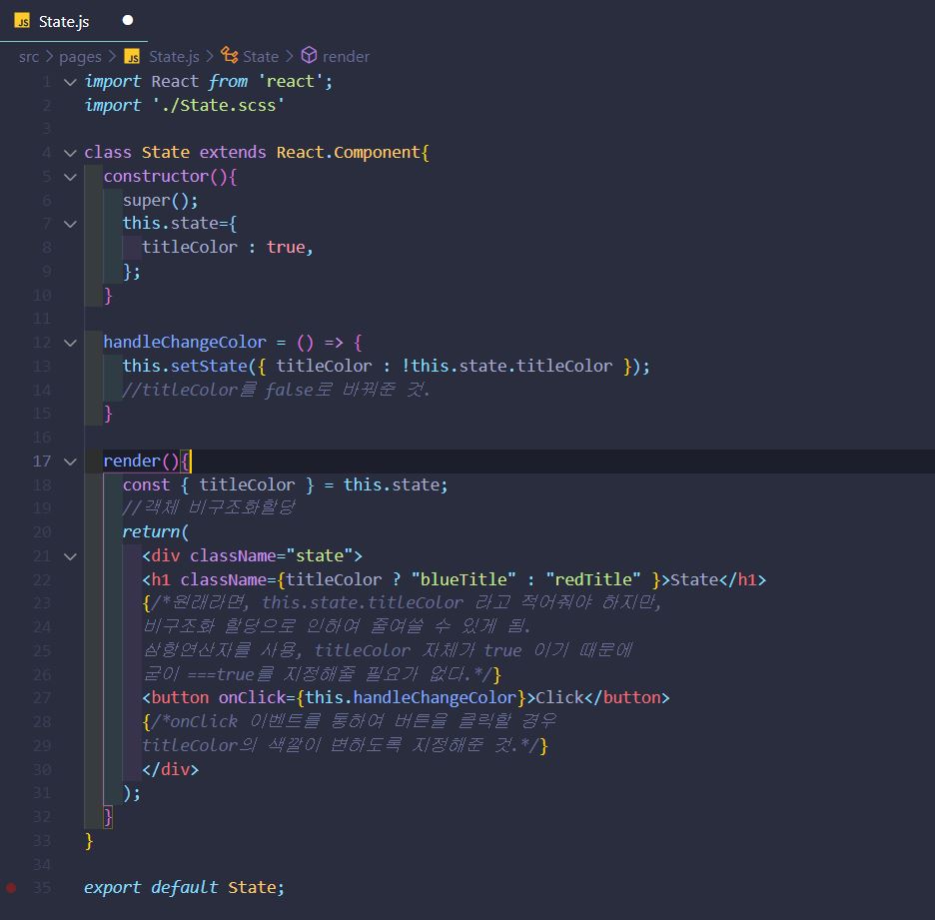Collapse the constructor fold on line 5
935x920 pixels.
(x=70, y=177)
